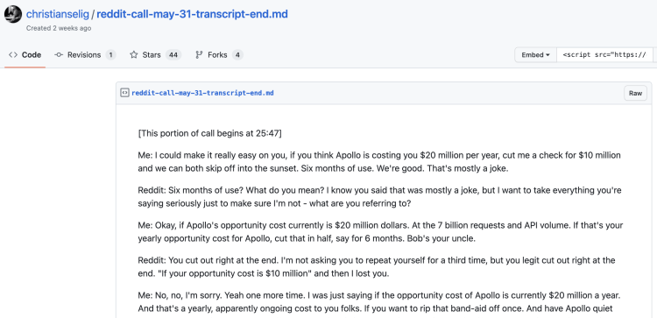Click the Forks count badge 4
This screenshot has width=657, height=318.
coord(237,55)
